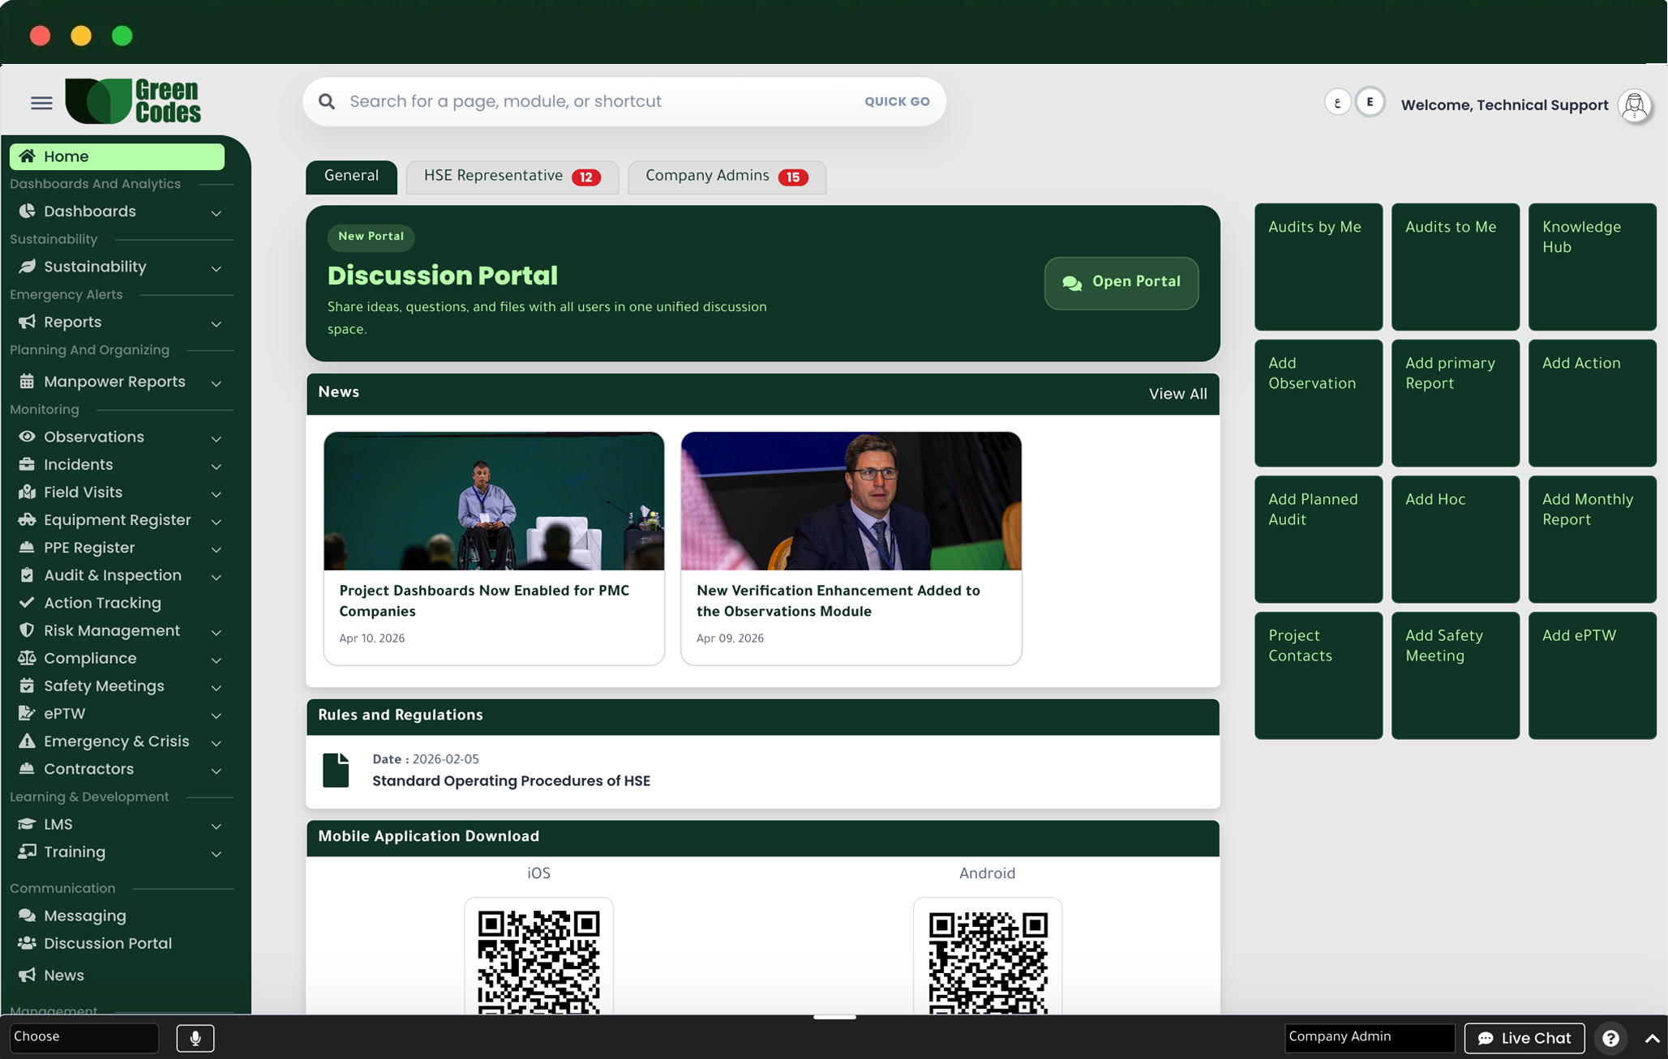This screenshot has width=1668, height=1059.
Task: Click the Reports megaphone icon
Action: 27,322
